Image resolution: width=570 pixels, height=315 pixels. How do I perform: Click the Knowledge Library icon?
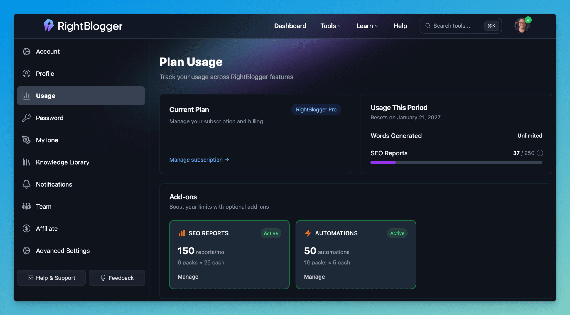point(26,162)
